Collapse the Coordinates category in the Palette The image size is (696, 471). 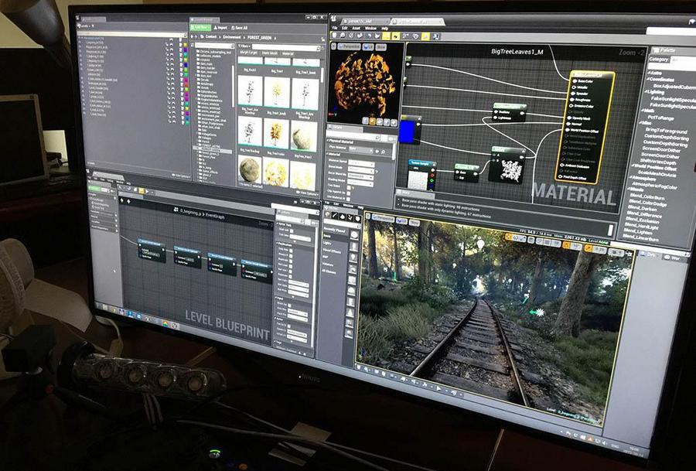(x=648, y=80)
